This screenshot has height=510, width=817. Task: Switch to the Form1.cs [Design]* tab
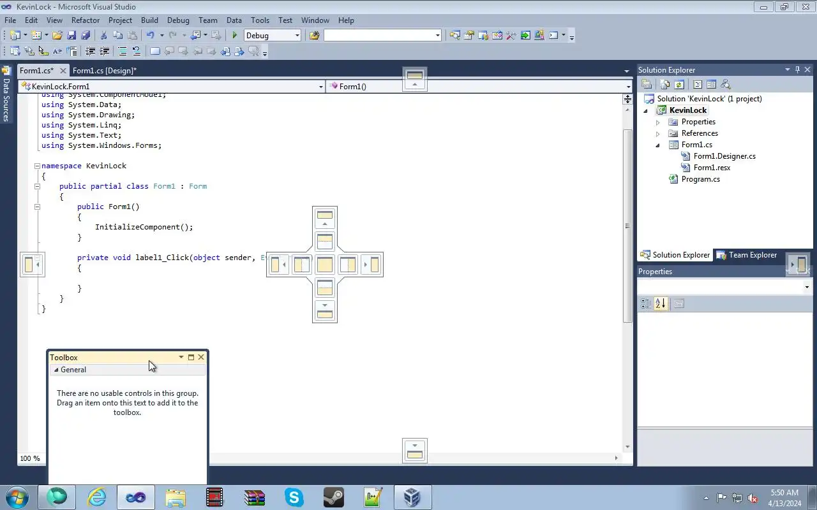105,71
